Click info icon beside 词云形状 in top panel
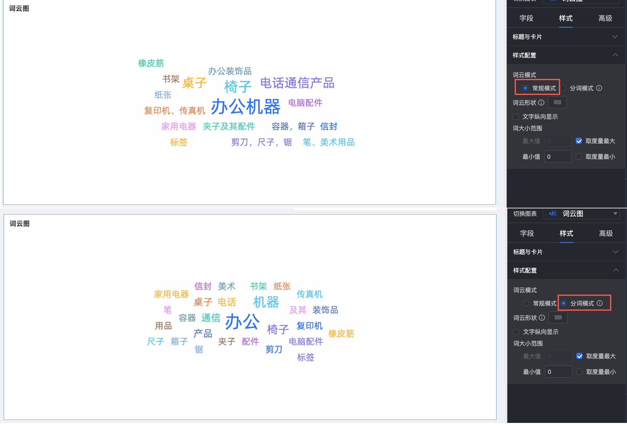 point(541,102)
